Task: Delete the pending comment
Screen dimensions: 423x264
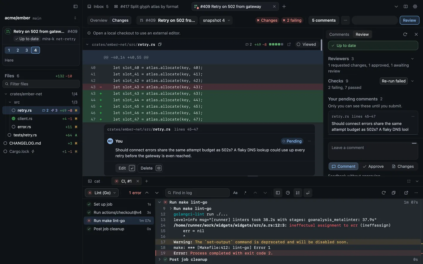Action: pyautogui.click(x=150, y=168)
